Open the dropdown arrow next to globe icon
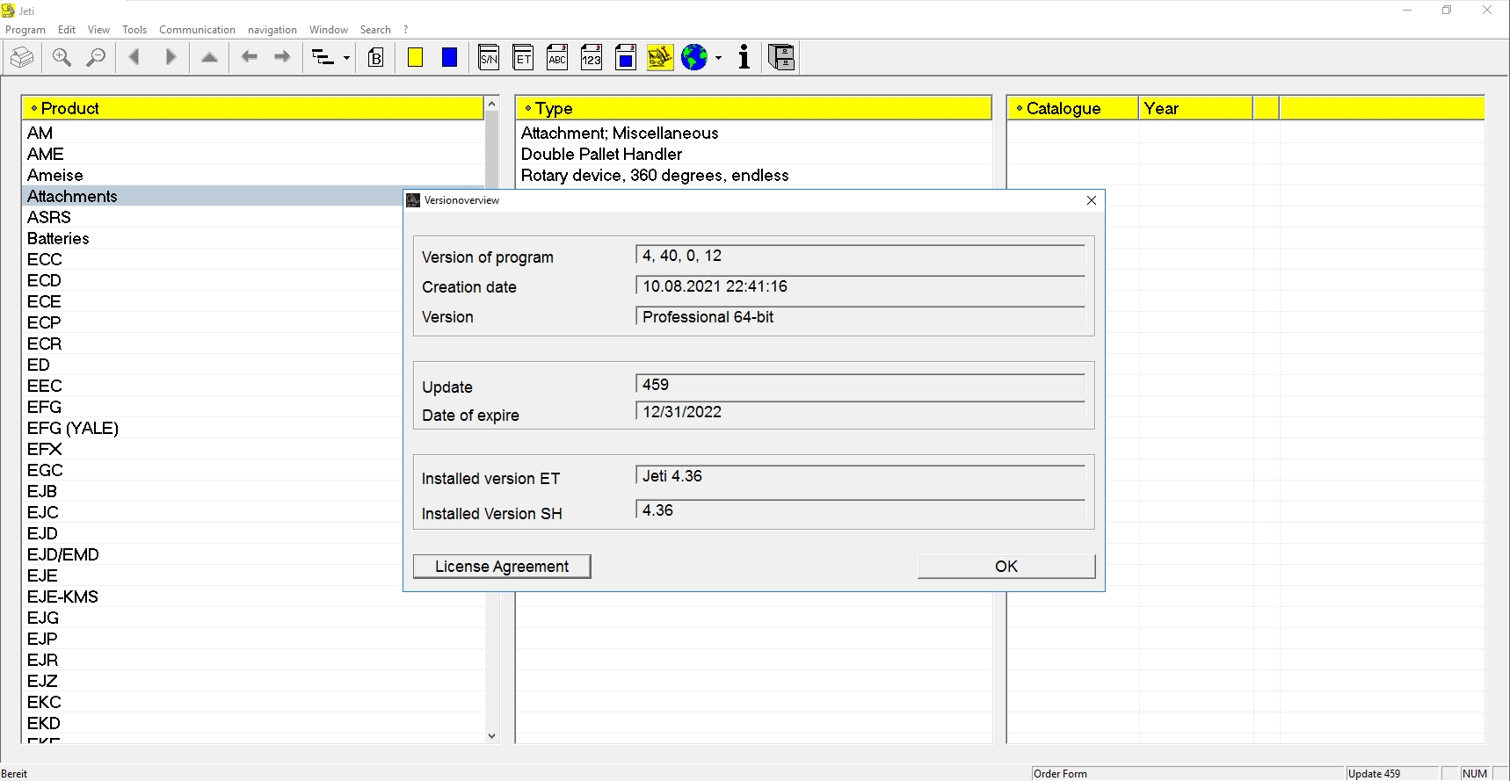 point(719,59)
